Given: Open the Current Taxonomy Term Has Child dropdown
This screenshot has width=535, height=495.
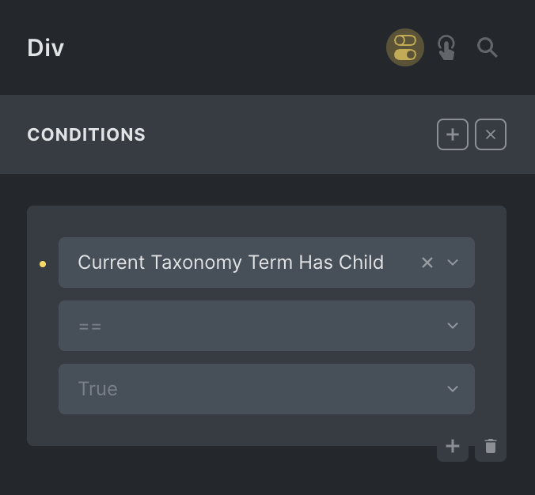Looking at the screenshot, I should coord(237,263).
